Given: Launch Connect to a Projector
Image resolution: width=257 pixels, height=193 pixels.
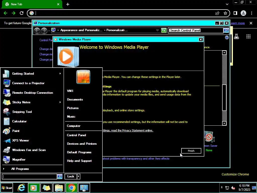Looking at the screenshot, I should 32,83.
